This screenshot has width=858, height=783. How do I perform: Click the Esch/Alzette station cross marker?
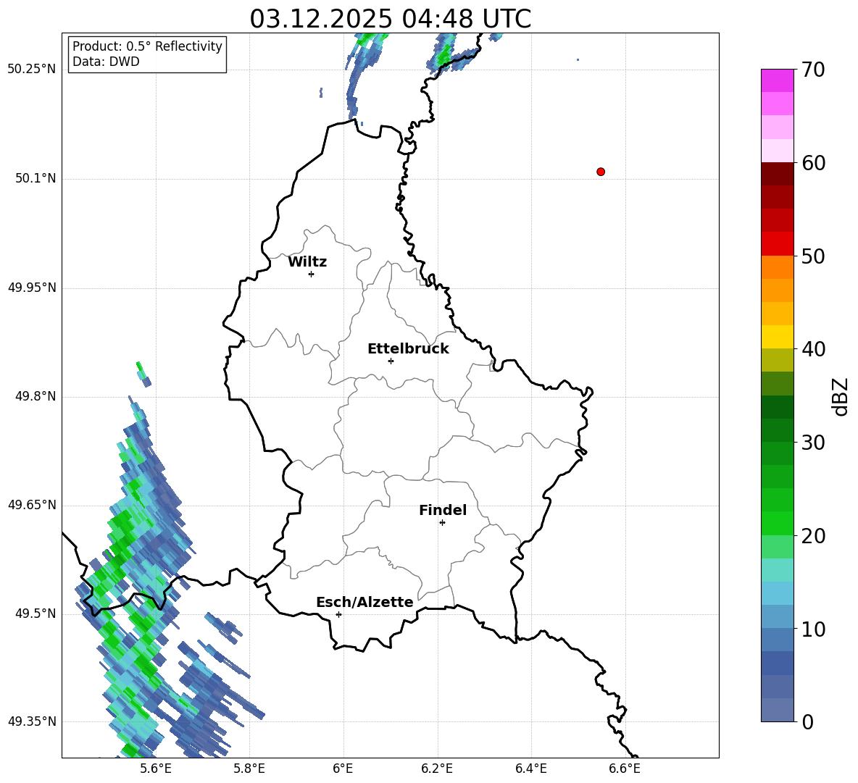[x=338, y=614]
